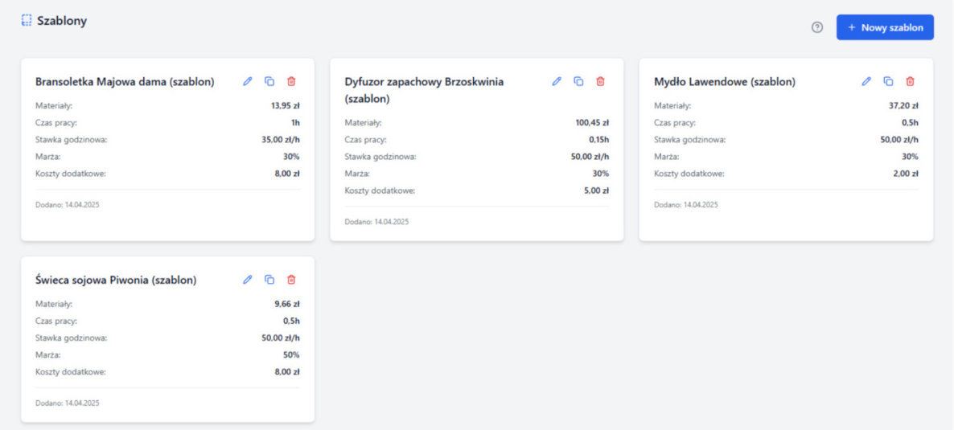954x430 pixels.
Task: Delete the Dyfuzor zapachowy Brzoskwinia template
Action: click(x=600, y=81)
